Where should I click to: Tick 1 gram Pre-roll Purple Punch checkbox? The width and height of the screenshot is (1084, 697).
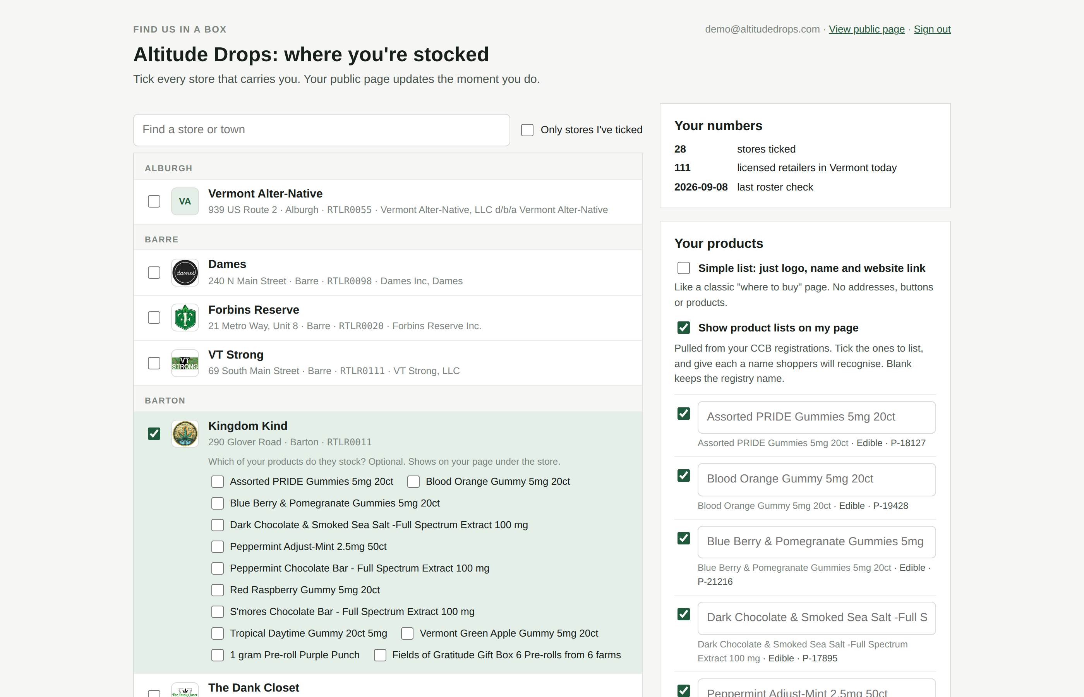click(218, 655)
